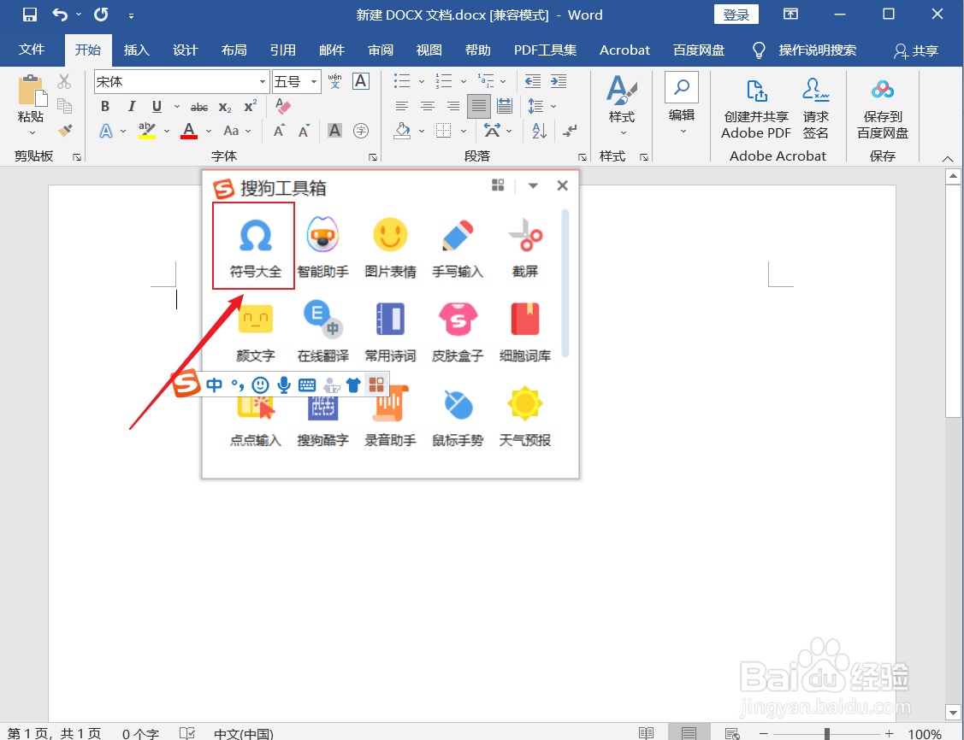Screen dimensions: 964x740
Task: Switch to the 设计 tab
Action: 185,50
